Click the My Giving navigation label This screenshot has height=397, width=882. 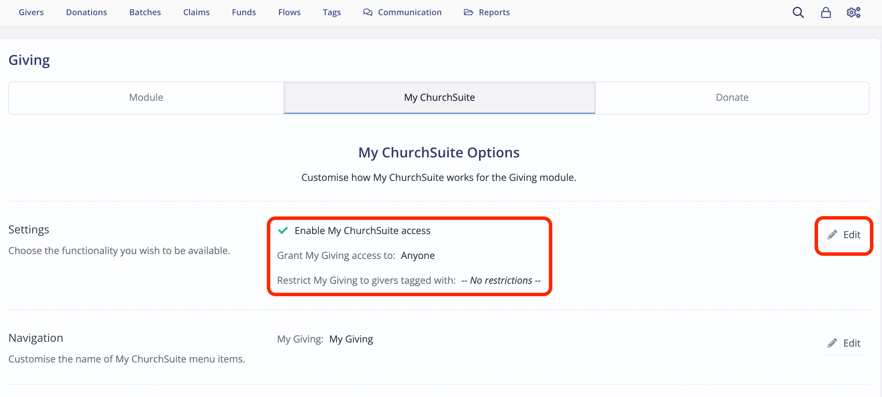click(351, 339)
